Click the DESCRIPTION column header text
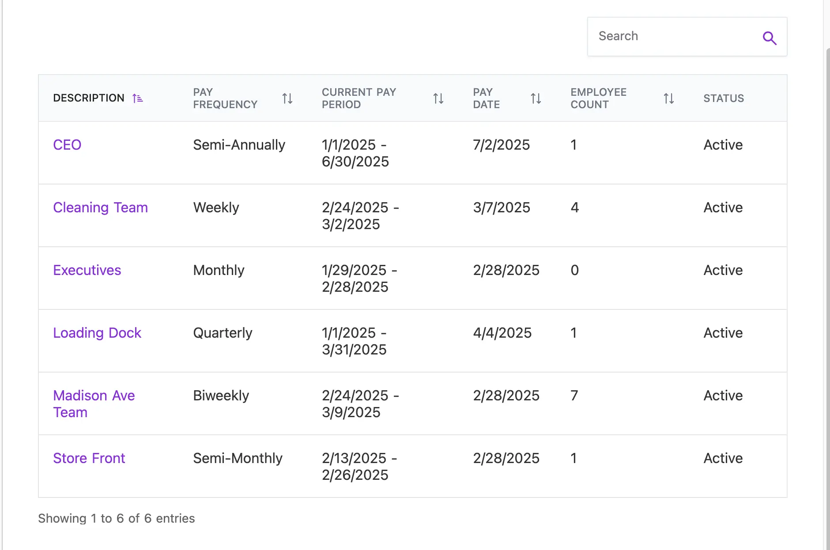The width and height of the screenshot is (830, 550). (89, 98)
